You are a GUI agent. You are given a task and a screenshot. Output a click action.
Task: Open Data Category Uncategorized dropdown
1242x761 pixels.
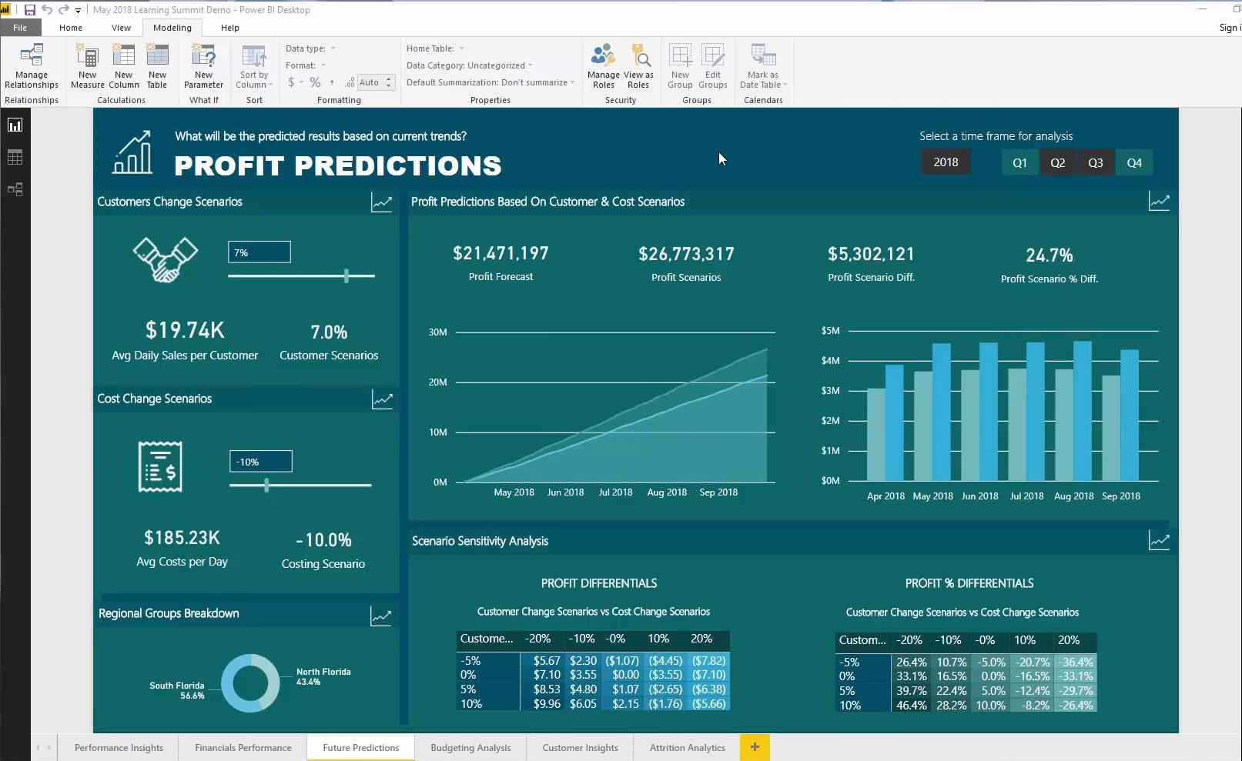pyautogui.click(x=470, y=65)
